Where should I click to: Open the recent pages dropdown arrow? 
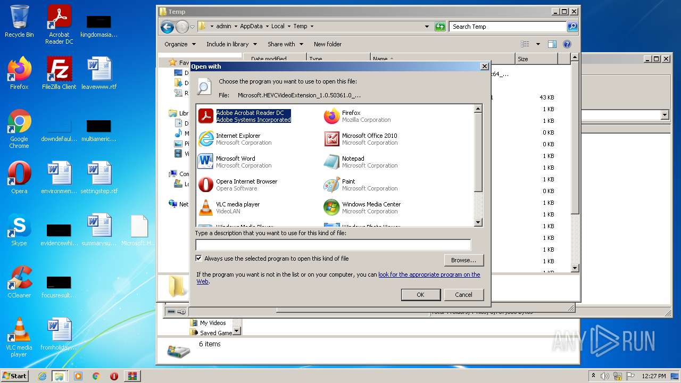point(192,27)
